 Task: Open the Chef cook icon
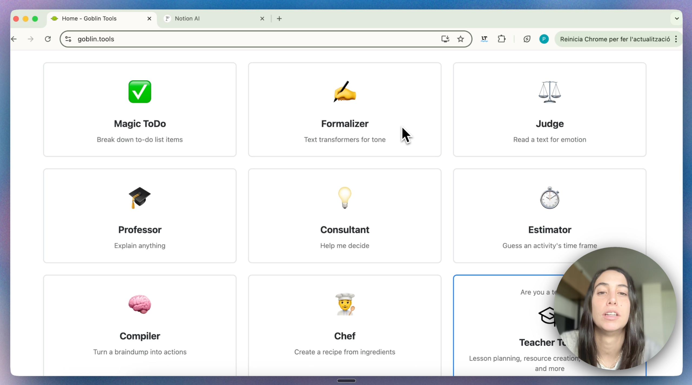[x=345, y=304]
